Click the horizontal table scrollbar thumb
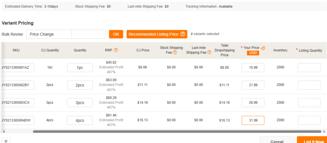327x143 pixels. point(177,131)
